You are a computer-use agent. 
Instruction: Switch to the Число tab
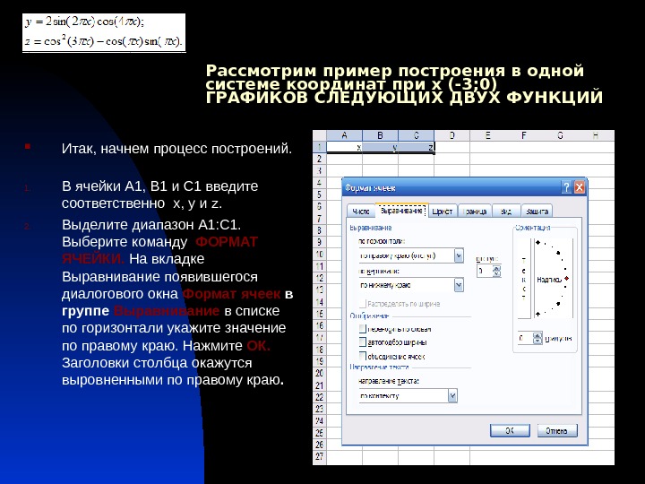[x=361, y=212]
